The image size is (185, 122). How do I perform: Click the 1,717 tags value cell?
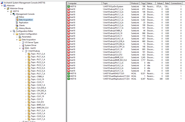click(x=143, y=60)
